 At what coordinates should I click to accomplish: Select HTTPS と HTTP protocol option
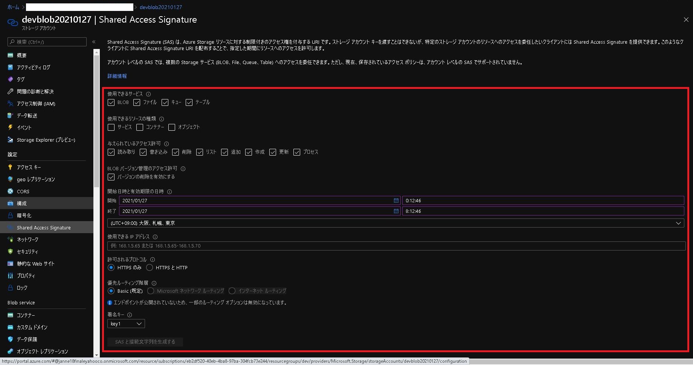150,268
